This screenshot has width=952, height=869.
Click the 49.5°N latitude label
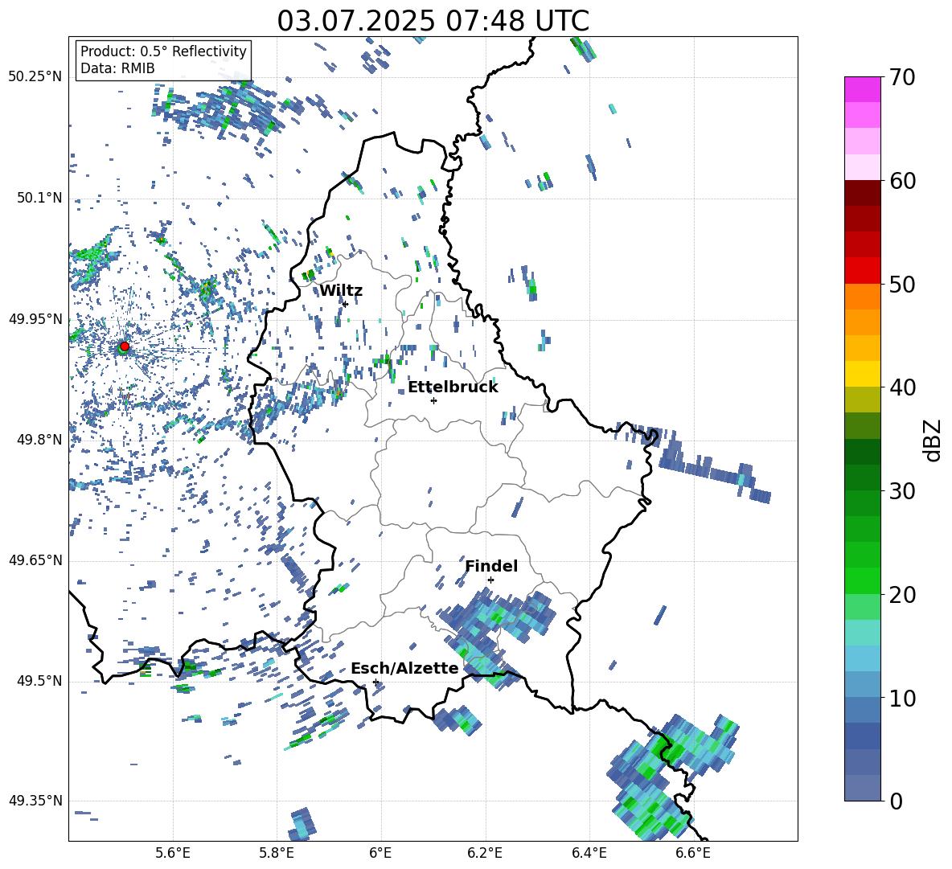pos(39,681)
